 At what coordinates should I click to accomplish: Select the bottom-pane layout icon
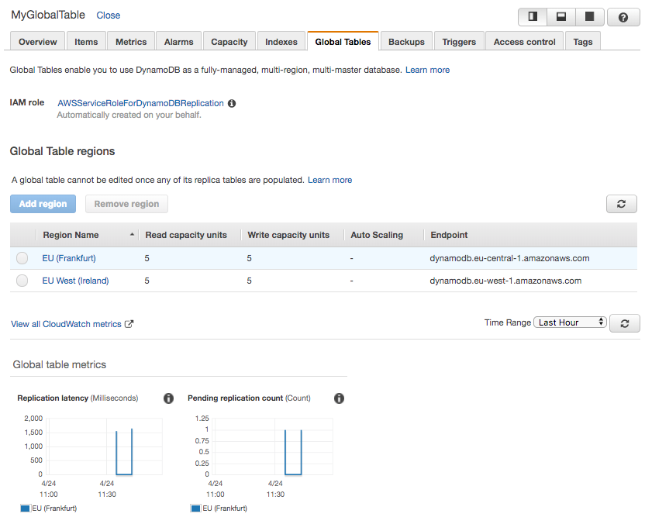click(562, 16)
